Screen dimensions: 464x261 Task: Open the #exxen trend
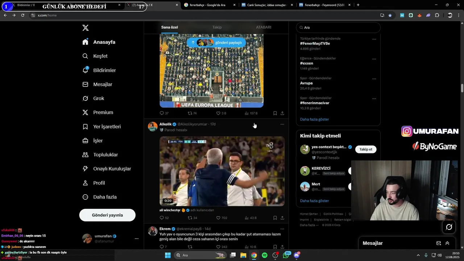[307, 63]
